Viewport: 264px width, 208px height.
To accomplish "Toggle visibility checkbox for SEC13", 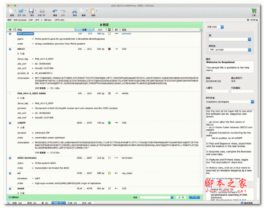I will [x=10, y=49].
